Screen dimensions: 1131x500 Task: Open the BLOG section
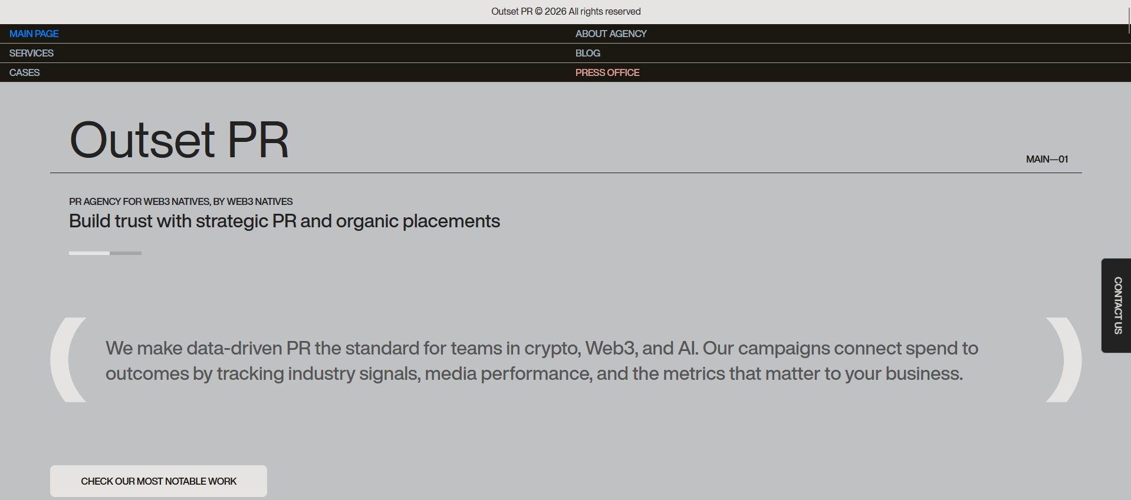[587, 53]
